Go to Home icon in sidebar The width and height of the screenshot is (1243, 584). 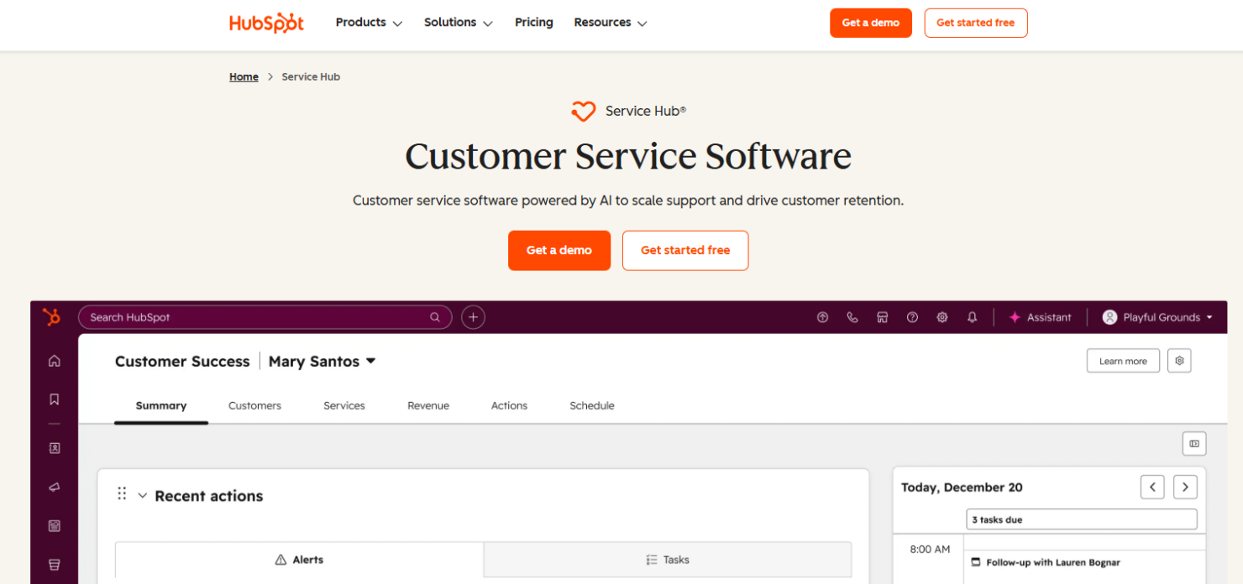coord(55,361)
